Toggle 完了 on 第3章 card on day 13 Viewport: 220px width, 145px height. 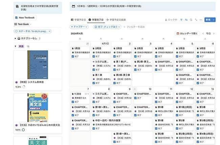pos(198,115)
